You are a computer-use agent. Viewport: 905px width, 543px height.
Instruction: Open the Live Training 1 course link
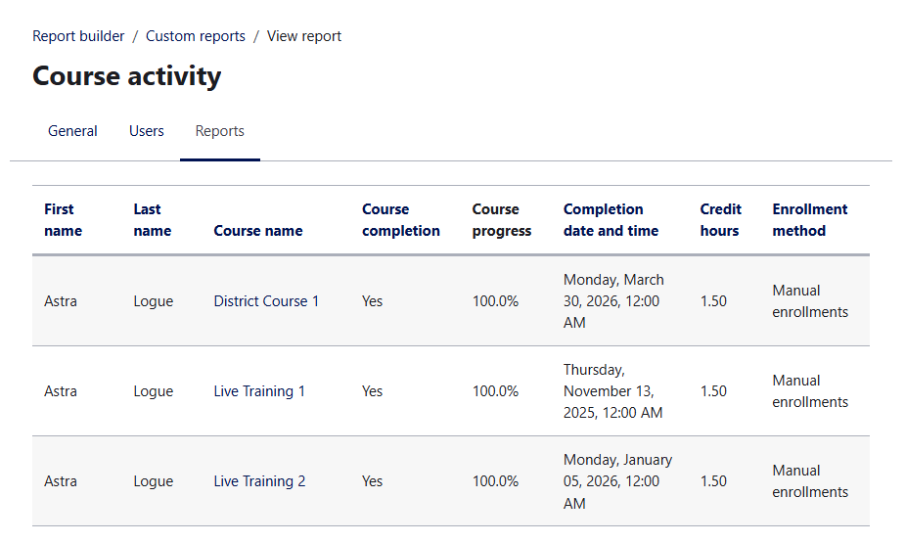(259, 391)
